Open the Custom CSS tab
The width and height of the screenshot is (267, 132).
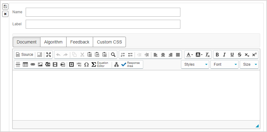click(109, 42)
